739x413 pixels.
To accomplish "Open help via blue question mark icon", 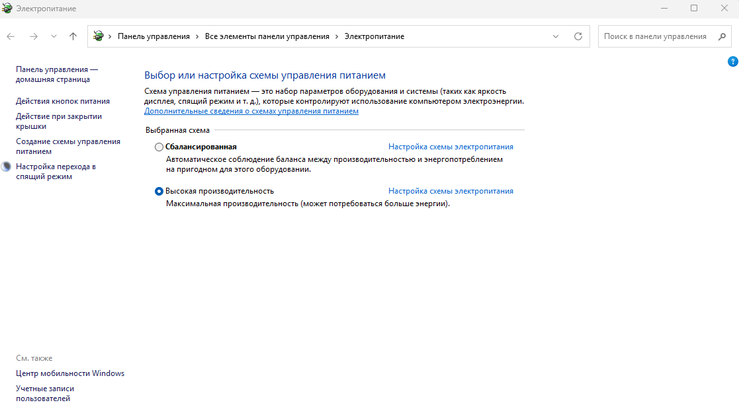I will point(732,61).
